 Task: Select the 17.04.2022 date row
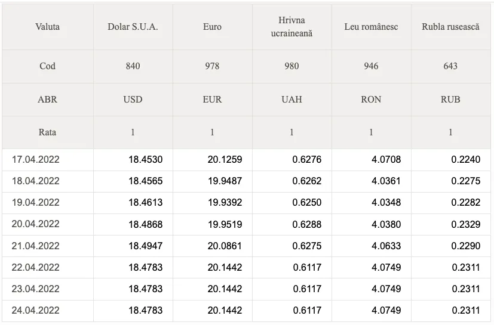[246, 159]
